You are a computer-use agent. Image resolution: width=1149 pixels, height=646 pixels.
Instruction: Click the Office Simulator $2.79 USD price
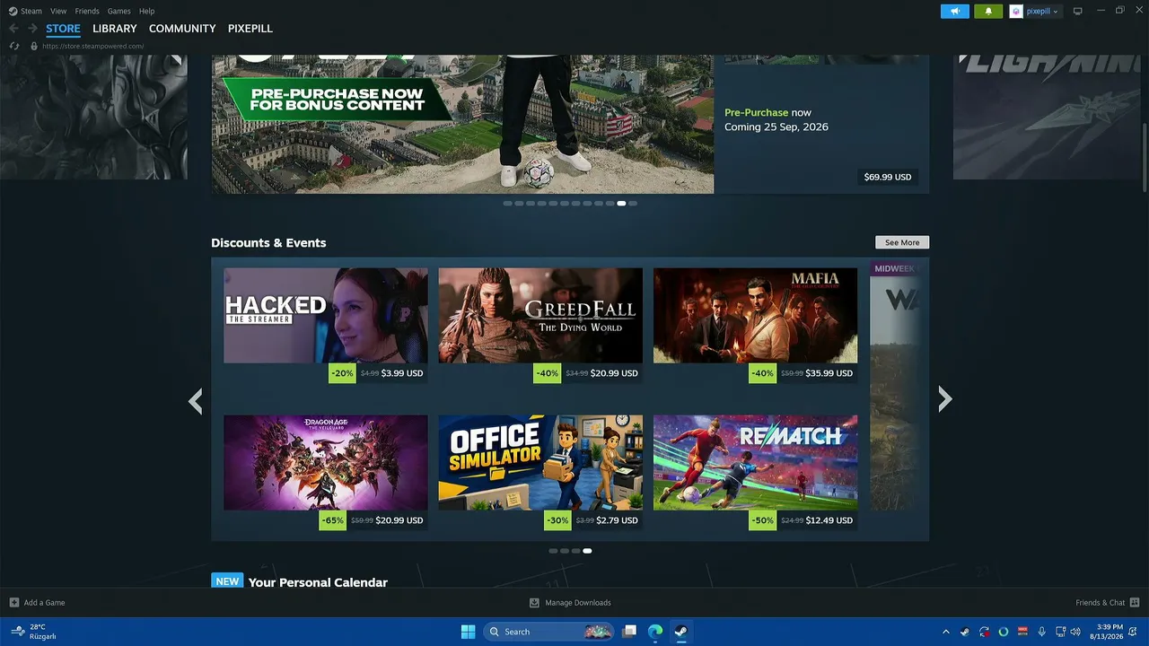618,520
